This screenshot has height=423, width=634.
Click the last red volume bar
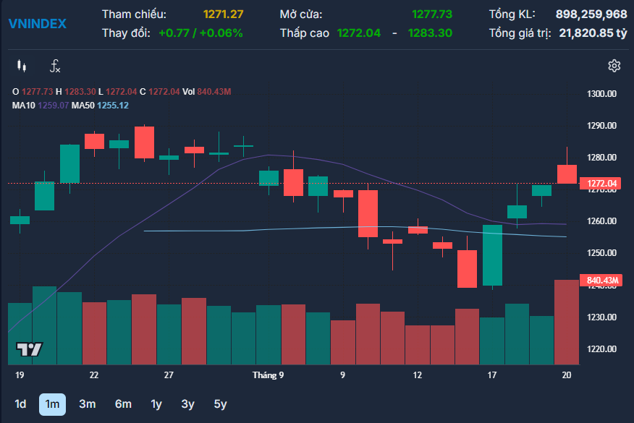pyautogui.click(x=567, y=322)
